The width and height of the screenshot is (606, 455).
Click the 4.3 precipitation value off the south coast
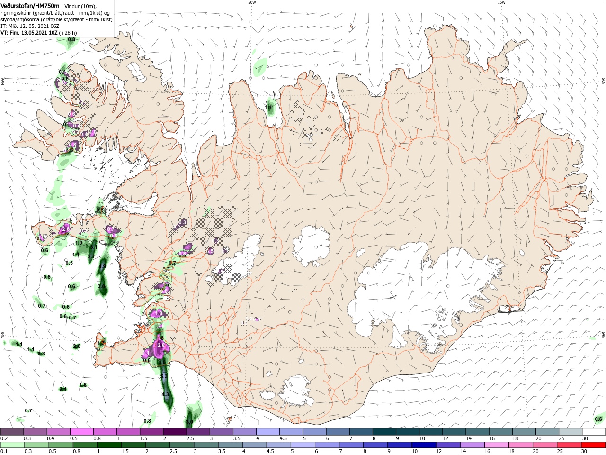tap(165, 394)
